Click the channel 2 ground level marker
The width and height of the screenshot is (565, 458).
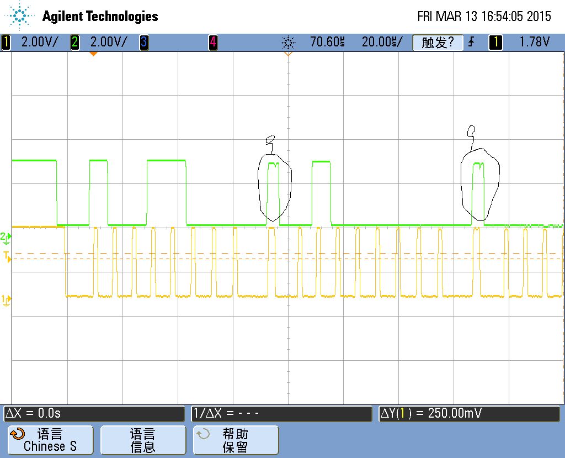[6, 238]
